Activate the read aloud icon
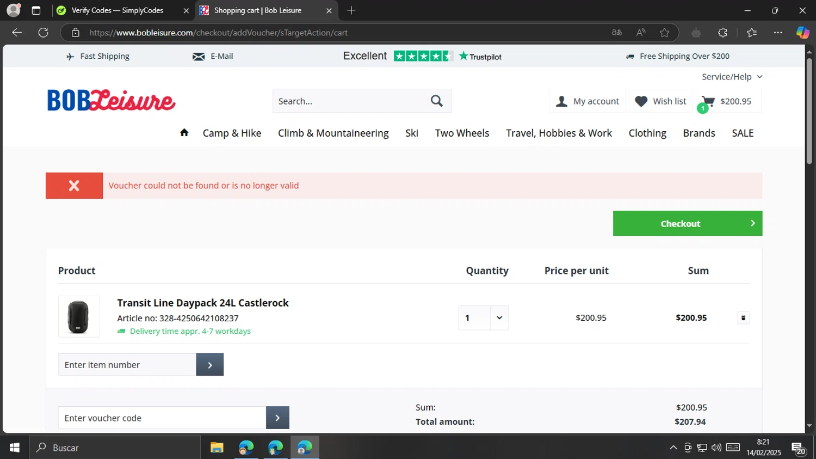Image resolution: width=816 pixels, height=459 pixels. point(641,33)
